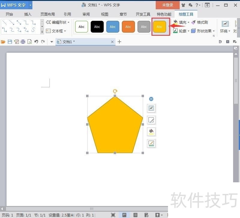Open the 审阅 (Review) tab
Screen dimensions: 240x218
(86, 14)
